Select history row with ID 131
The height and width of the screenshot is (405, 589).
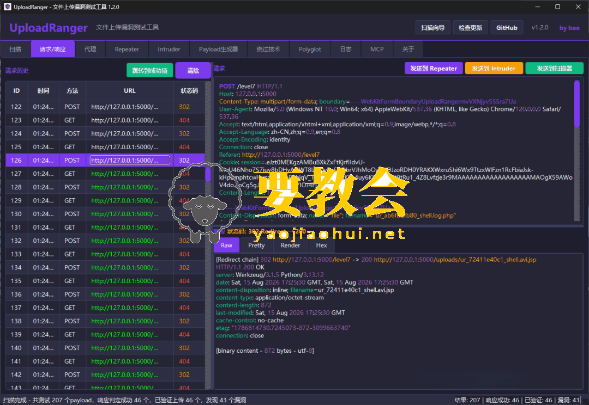pos(105,227)
